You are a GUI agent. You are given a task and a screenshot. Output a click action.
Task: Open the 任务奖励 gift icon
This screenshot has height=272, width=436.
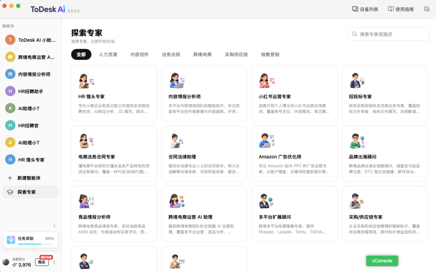(x=11, y=240)
